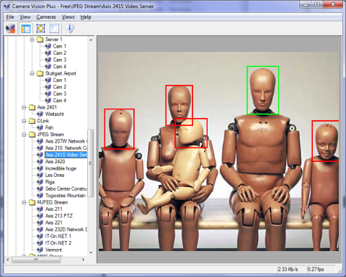Collapse the Server 1 folder
This screenshot has height=277, width=346.
pyautogui.click(x=32, y=40)
